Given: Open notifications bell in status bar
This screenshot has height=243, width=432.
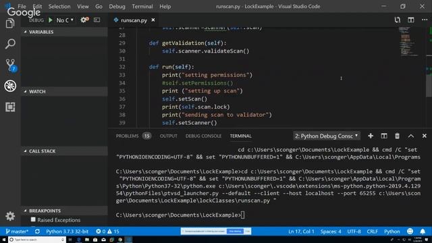Looking at the screenshot, I should 423,232.
